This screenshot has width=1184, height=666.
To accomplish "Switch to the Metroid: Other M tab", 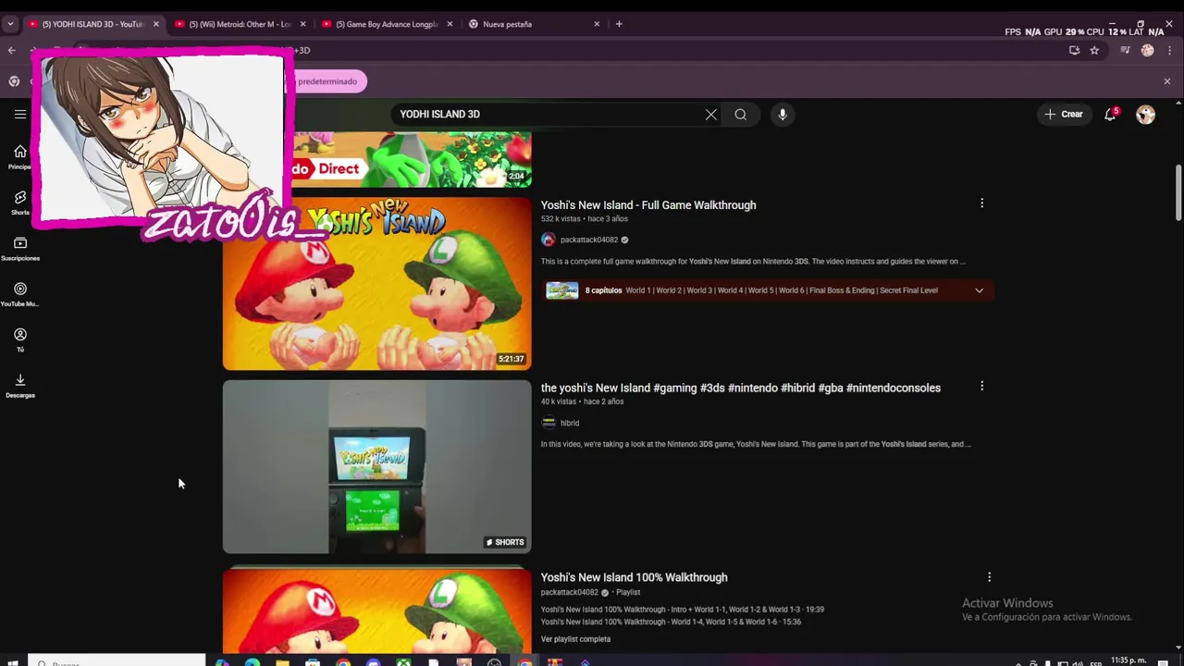I will point(240,24).
